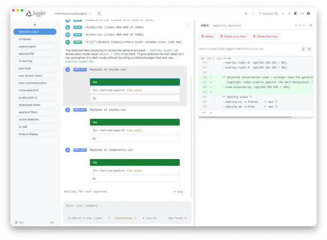
Task: Click the Bin trash icon in the sidebar
Action: coord(16,222)
